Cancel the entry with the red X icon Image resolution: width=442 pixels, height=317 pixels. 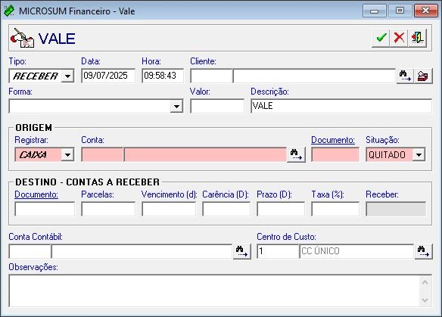tap(399, 38)
